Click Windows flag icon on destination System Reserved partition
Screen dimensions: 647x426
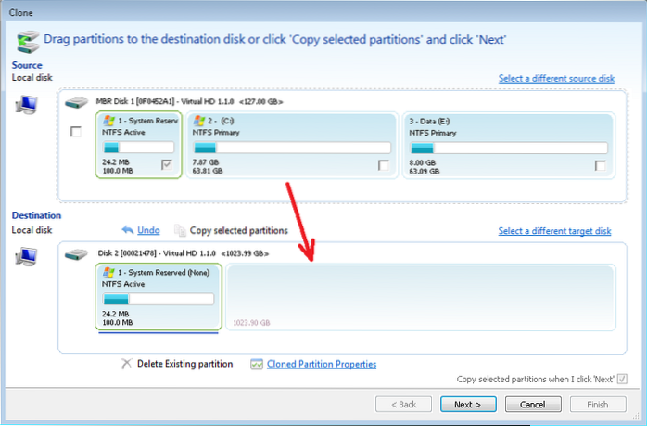pyautogui.click(x=108, y=272)
